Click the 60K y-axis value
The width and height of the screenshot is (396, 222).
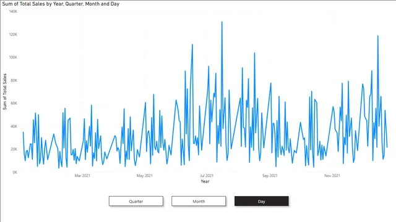click(14, 103)
